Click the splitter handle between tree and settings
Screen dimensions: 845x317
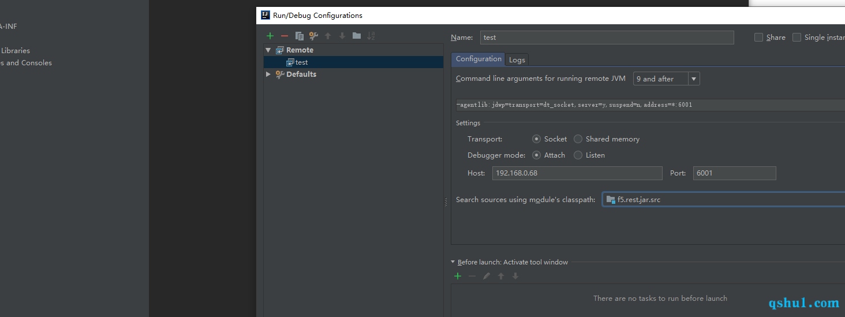click(x=446, y=202)
